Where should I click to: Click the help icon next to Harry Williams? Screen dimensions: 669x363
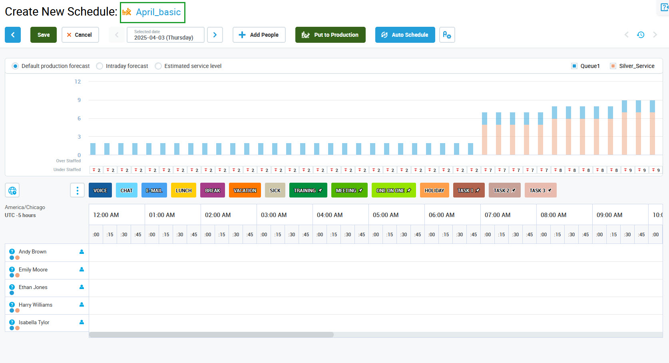(x=12, y=305)
